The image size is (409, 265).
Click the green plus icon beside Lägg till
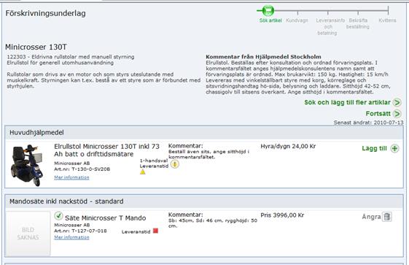point(394,148)
